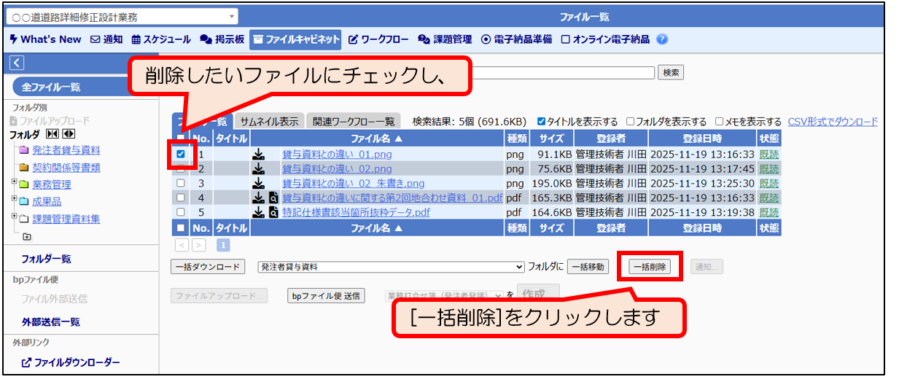Open the ワークフロー menu item
This screenshot has width=899, height=382.
coord(378,39)
